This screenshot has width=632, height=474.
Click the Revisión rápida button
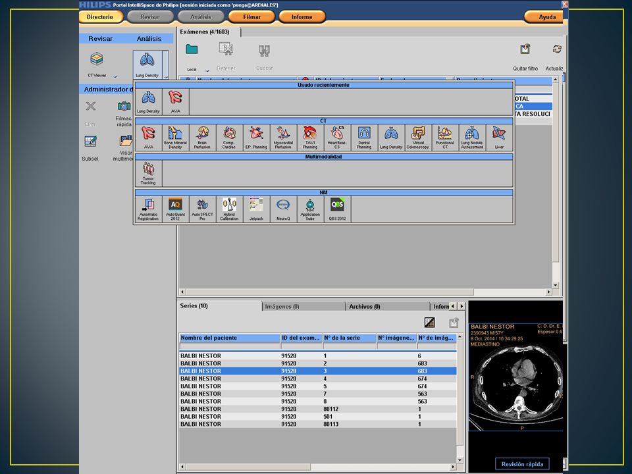click(522, 464)
